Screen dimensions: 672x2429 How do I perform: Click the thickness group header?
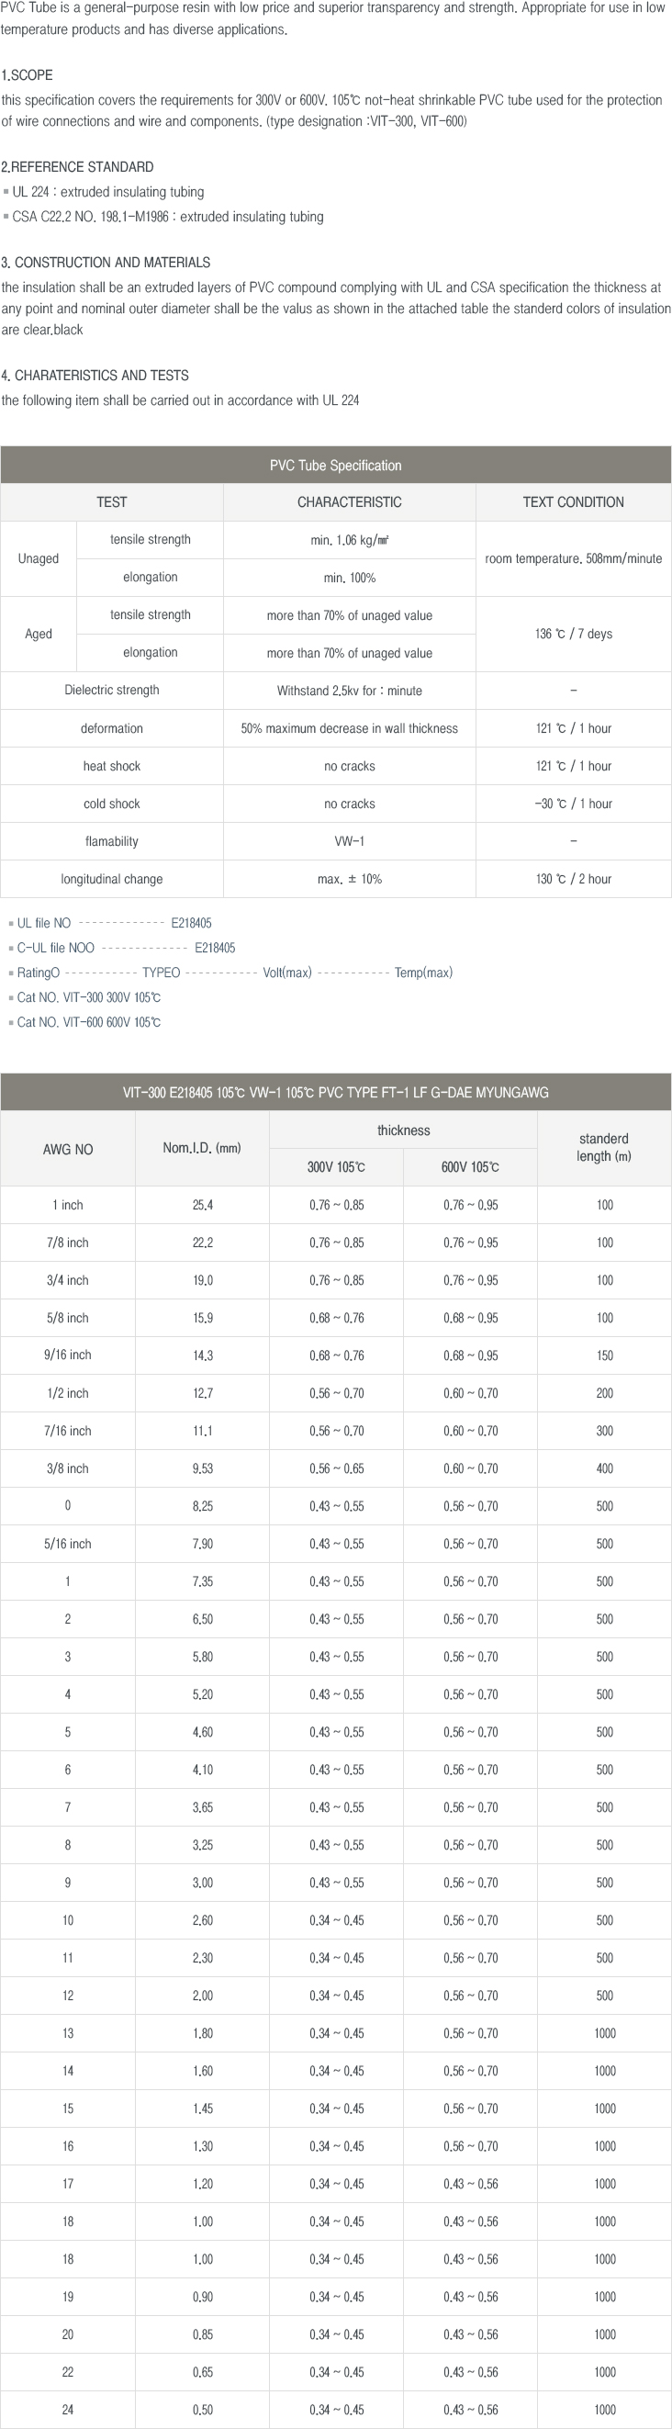(x=403, y=1130)
